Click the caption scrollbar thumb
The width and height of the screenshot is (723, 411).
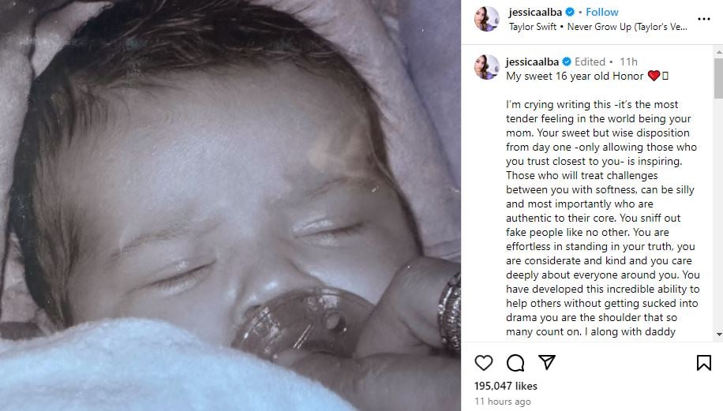click(719, 78)
